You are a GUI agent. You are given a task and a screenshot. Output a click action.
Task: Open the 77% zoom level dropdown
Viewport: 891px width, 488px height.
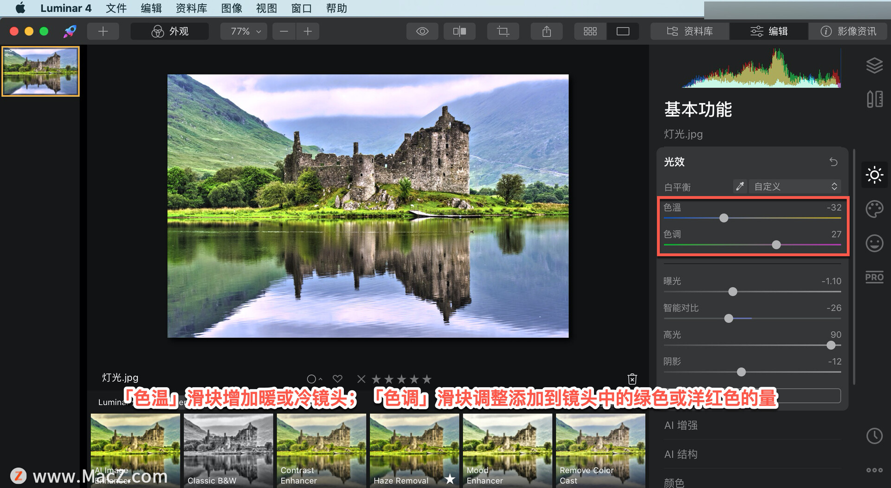243,31
